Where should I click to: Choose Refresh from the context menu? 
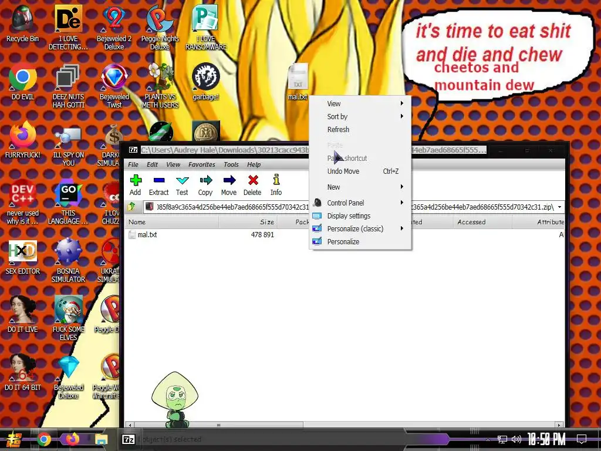click(x=360, y=130)
